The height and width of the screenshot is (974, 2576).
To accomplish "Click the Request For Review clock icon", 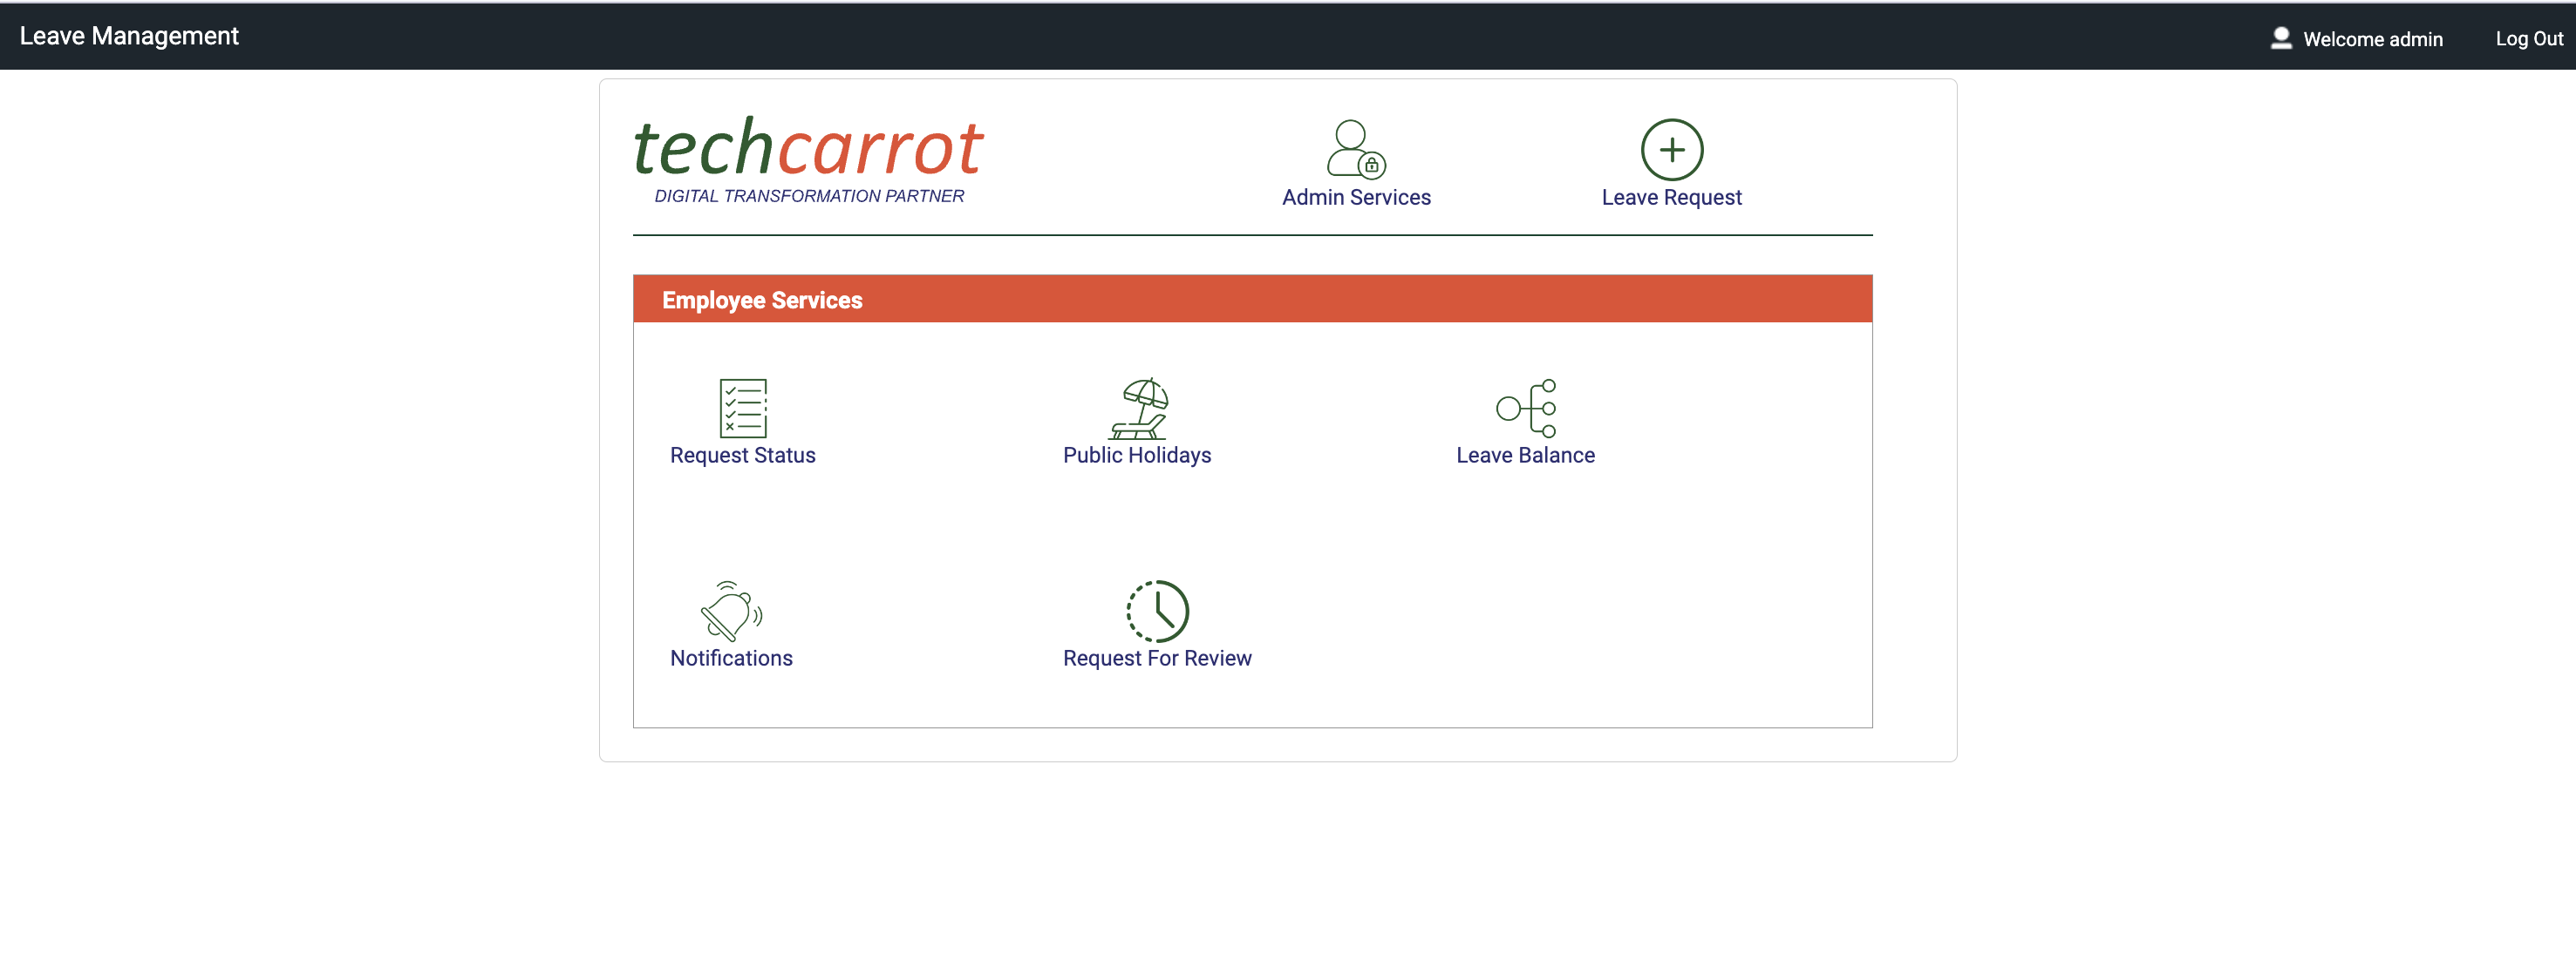I will 1157,611.
